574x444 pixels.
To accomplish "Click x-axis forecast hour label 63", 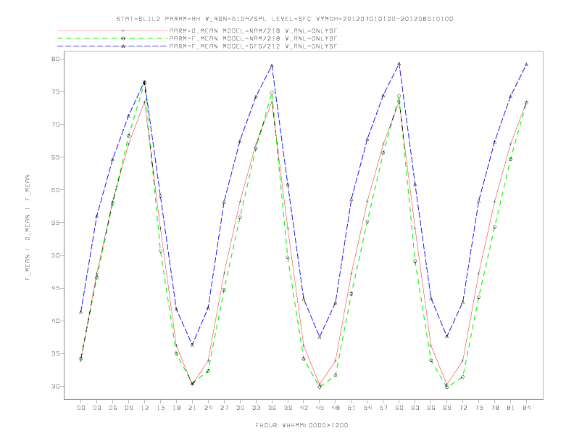I will click(415, 408).
